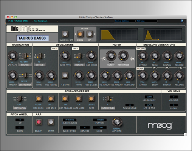
Task: Click the OSC 1 Wave knob
Action: pos(39,75)
